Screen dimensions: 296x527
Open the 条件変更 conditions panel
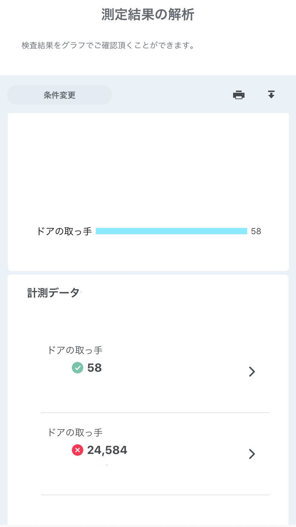60,95
